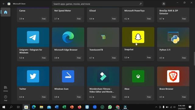Open Help in the sidebar
The height and width of the screenshot is (110, 195).
coord(5,98)
